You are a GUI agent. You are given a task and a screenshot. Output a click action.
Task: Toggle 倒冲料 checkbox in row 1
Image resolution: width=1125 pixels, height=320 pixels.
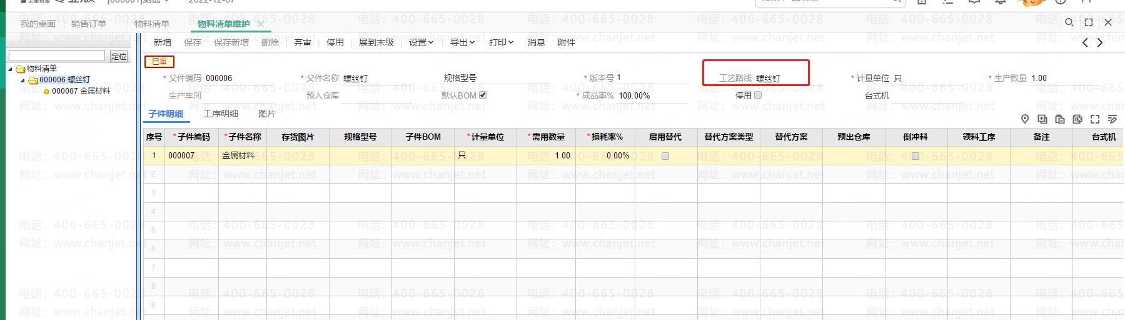coord(916,156)
